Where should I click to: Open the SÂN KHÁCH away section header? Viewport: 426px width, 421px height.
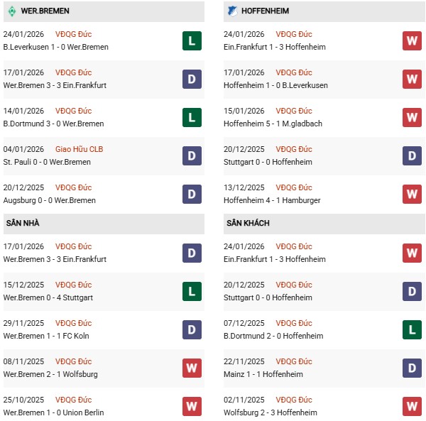click(248, 223)
